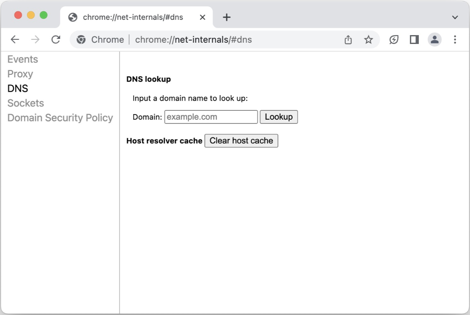Reload the net-internals page

(56, 40)
